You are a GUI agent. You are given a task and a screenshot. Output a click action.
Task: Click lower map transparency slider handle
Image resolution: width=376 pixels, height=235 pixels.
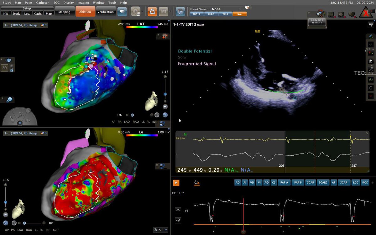[x=24, y=223]
